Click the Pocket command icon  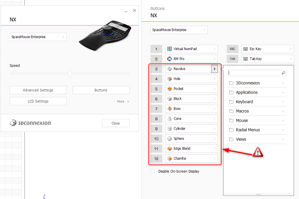[x=169, y=89]
